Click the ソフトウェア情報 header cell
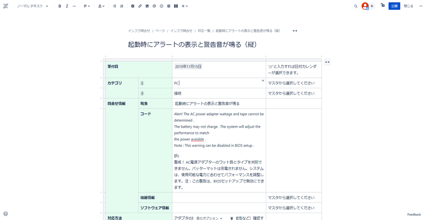The image size is (425, 220). pos(155,208)
